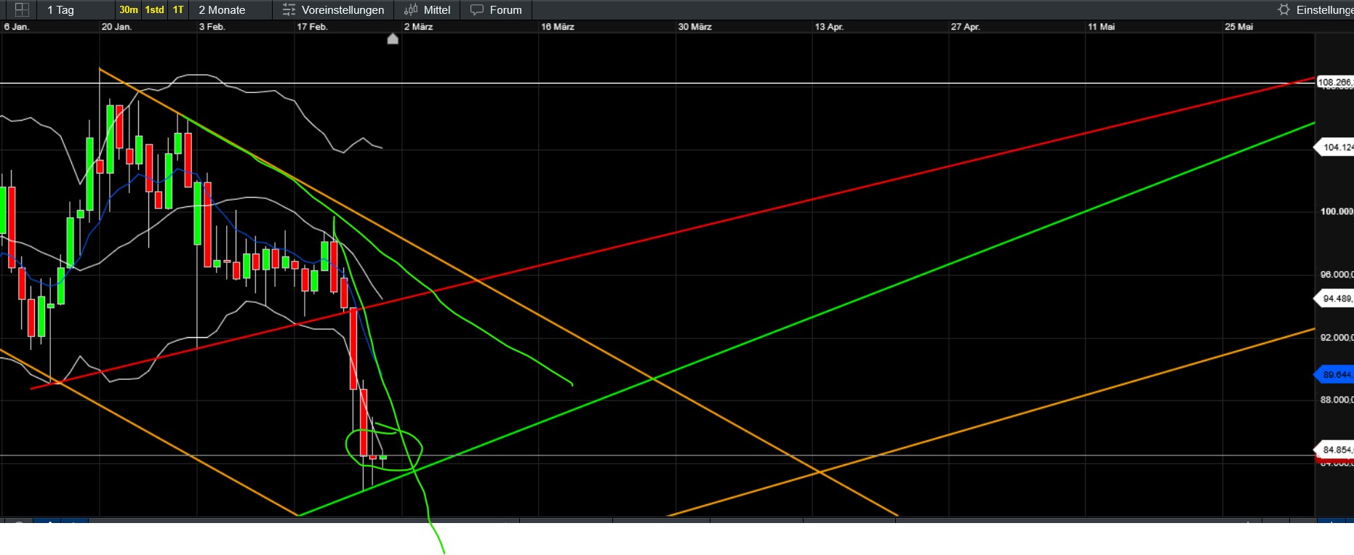The height and width of the screenshot is (555, 1354).
Task: Click the sliders icon next to Voreinstellungen
Action: pos(289,10)
